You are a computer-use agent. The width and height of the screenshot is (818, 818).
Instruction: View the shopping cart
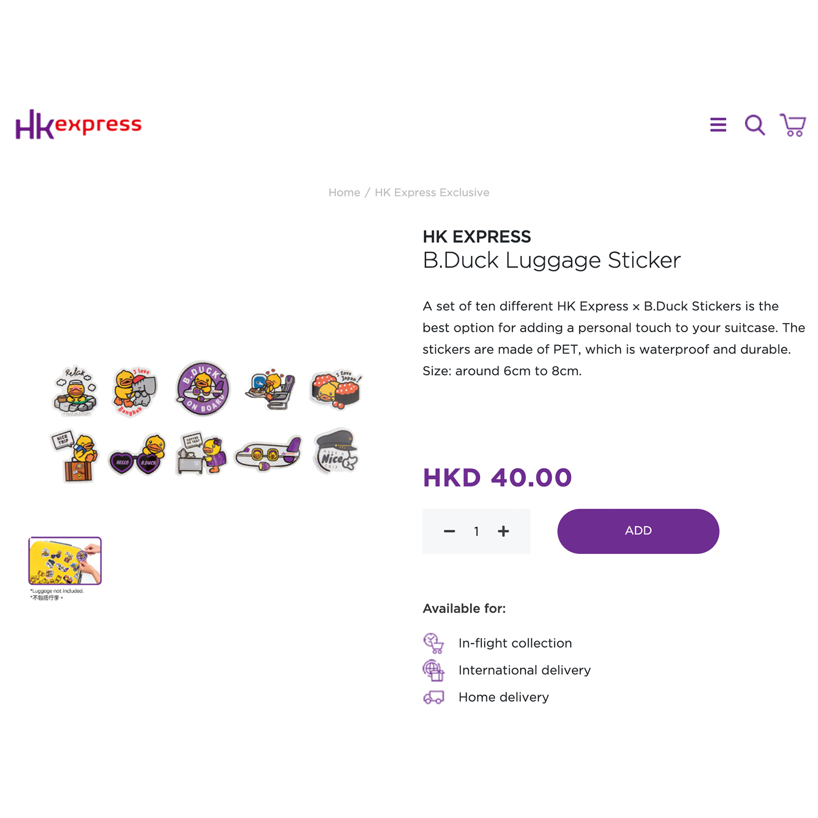(793, 125)
